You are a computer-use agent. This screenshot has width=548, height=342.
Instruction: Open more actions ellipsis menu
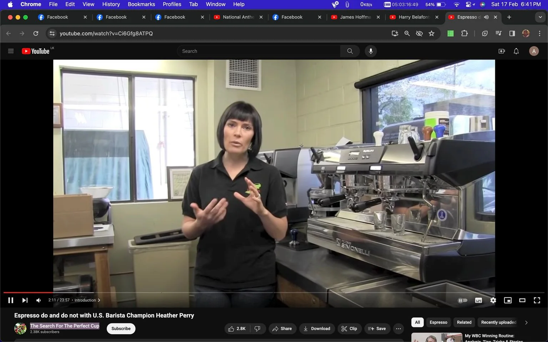(398, 328)
